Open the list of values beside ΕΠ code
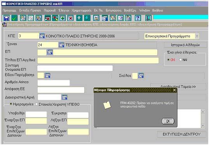 50,52
